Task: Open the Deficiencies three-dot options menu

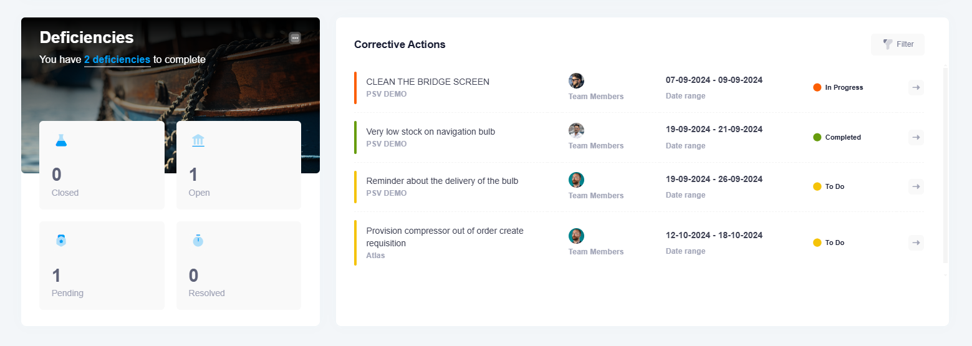Action: (x=295, y=38)
